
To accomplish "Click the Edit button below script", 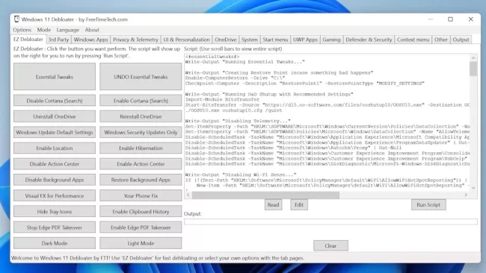I will [299, 204].
